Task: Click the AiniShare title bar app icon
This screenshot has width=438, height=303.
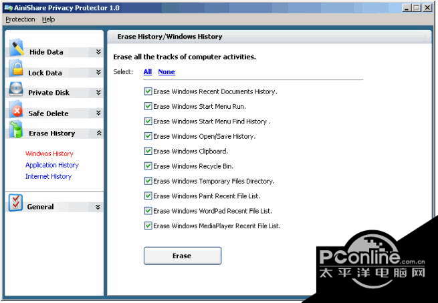Action: pos(9,8)
